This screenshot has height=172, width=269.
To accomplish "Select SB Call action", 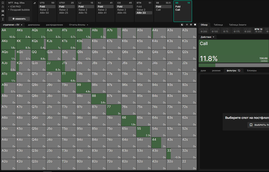I will click(163, 10).
